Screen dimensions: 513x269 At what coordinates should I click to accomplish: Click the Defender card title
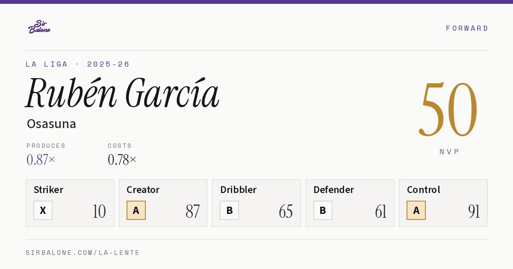point(334,190)
